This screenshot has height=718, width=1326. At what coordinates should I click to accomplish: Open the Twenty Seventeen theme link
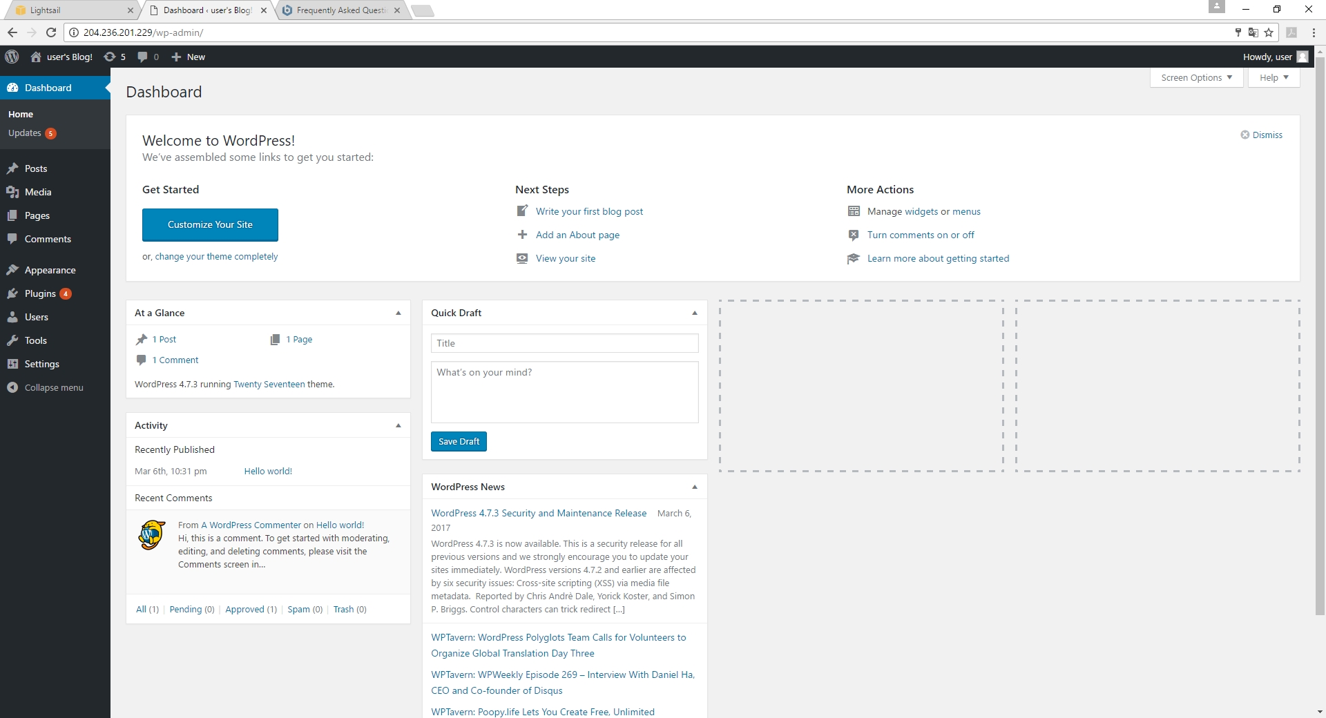click(x=269, y=384)
